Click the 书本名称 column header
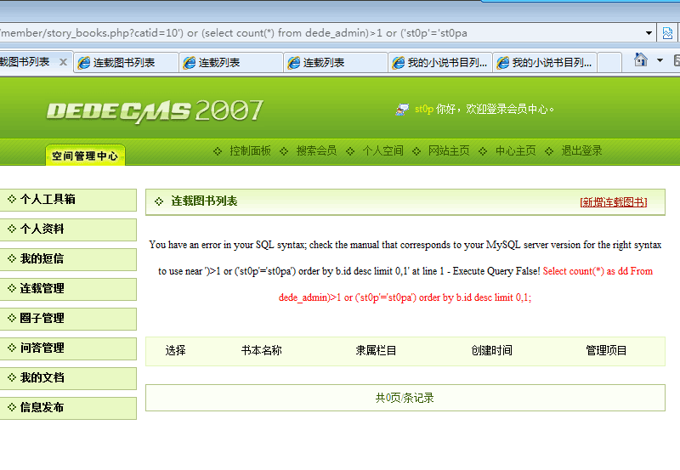The image size is (680, 470). click(262, 350)
